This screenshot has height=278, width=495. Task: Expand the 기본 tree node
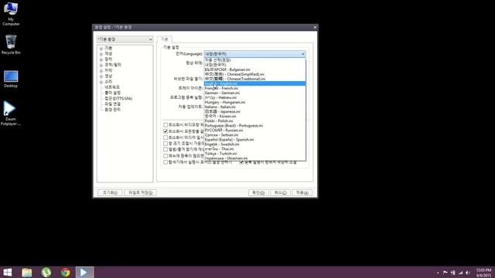tap(101, 49)
